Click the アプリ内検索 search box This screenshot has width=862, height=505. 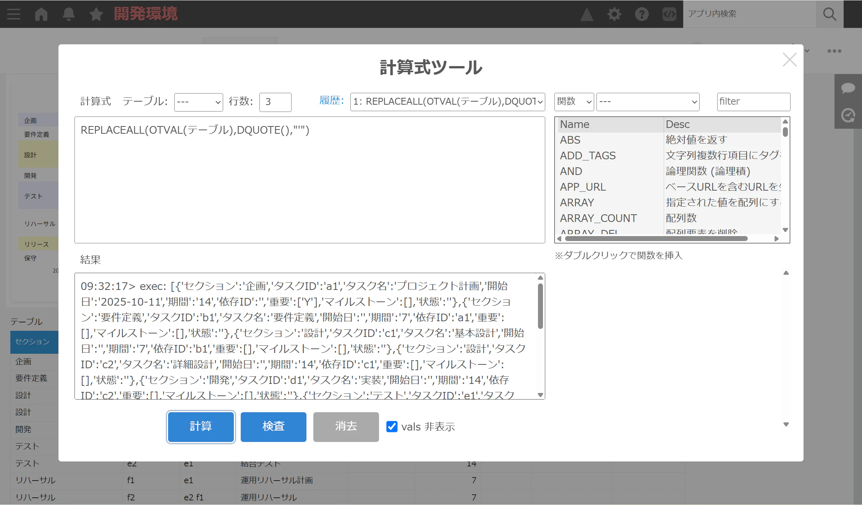[750, 14]
